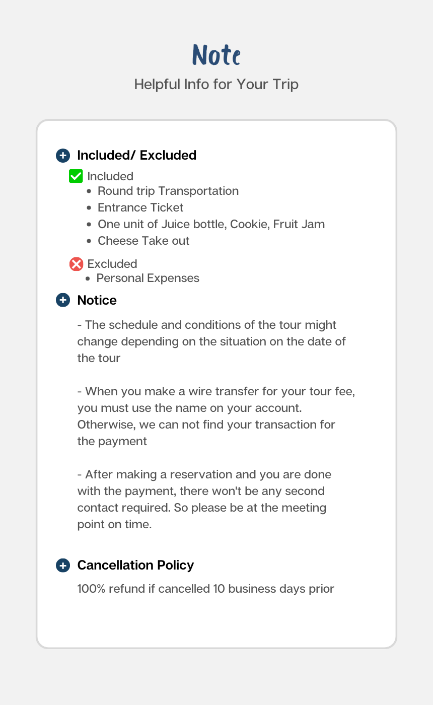Click plus icon beside Cancellation Policy
Image resolution: width=433 pixels, height=705 pixels.
coord(62,565)
